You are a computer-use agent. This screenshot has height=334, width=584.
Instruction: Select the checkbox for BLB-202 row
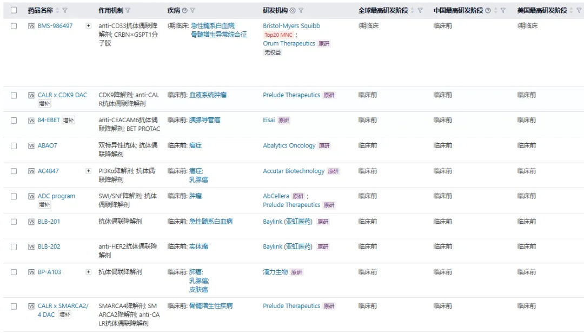(x=14, y=247)
